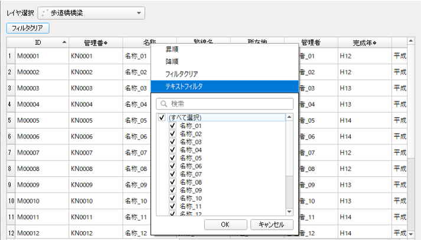Click the magnifier icon in the search box
421x240 pixels.
tap(163, 104)
